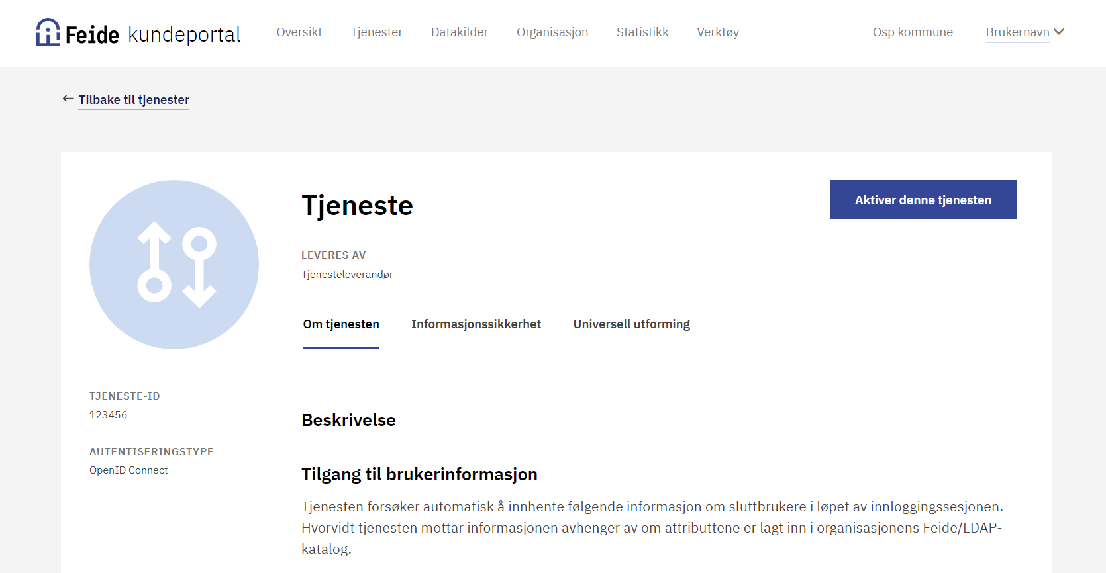The image size is (1106, 573).
Task: Click the Tilgang til brukerinformasjon heading
Action: pyautogui.click(x=419, y=474)
